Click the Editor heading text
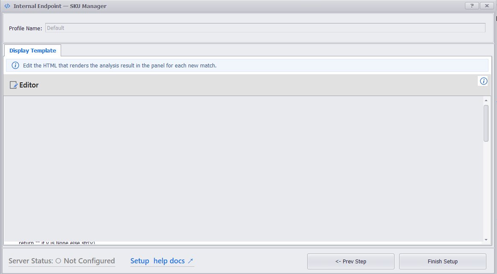This screenshot has height=274, width=497. (29, 85)
